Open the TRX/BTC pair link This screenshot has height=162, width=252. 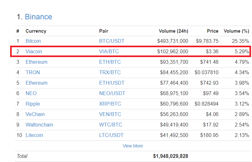pos(110,72)
